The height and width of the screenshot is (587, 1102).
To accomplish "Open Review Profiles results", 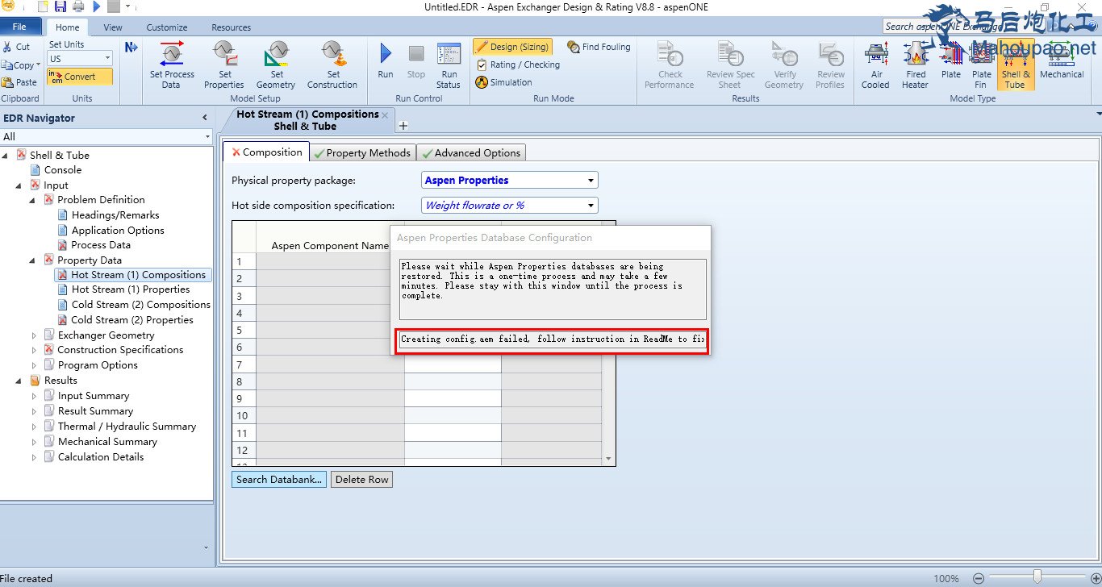I will (830, 65).
